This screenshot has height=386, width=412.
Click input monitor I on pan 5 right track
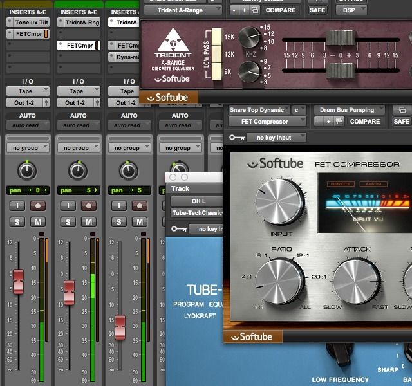pos(68,206)
